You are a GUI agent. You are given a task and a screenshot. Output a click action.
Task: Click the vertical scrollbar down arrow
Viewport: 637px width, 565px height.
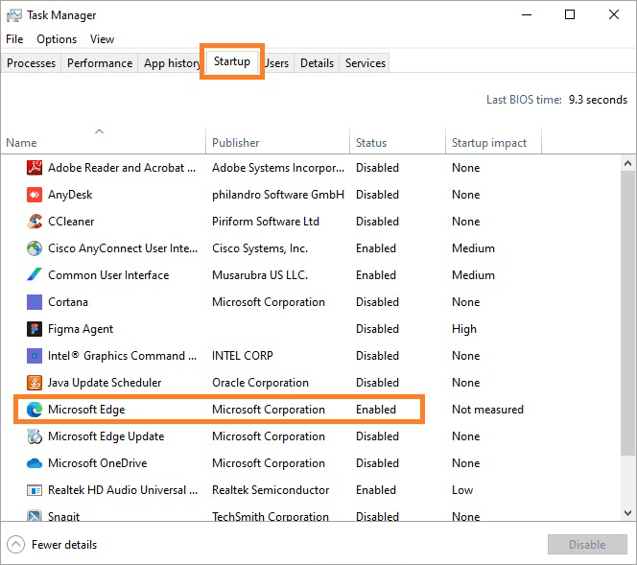pos(627,513)
